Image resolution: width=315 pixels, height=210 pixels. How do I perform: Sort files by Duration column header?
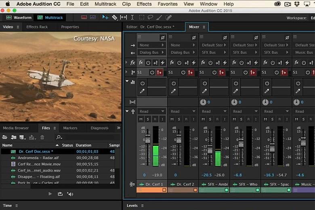click(x=83, y=145)
